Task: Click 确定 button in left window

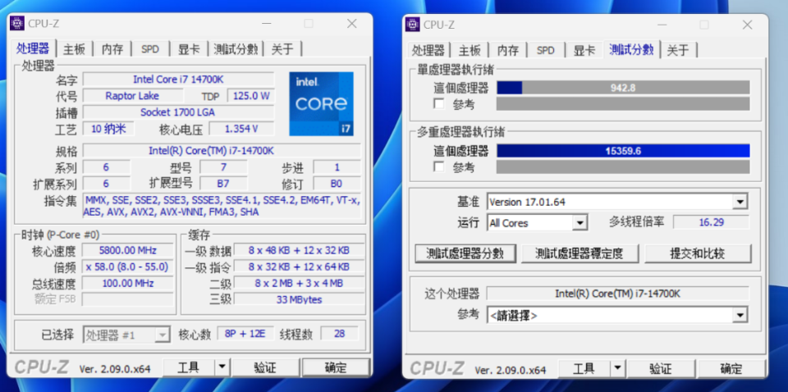Action: click(x=336, y=368)
